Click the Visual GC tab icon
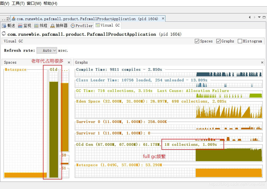Viewport: 267px width, 189px height. 98,25
